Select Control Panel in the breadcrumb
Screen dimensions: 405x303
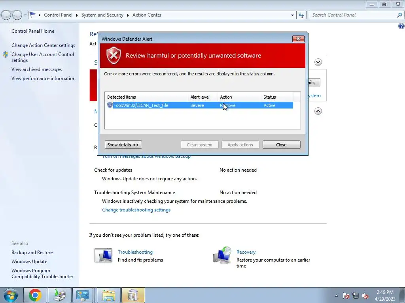(58, 15)
